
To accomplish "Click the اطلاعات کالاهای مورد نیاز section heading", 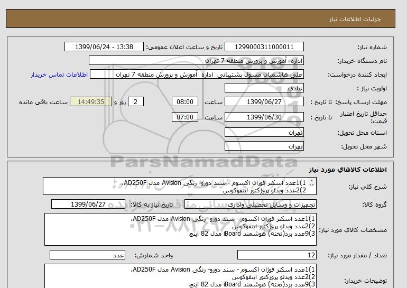I will click(348, 170).
